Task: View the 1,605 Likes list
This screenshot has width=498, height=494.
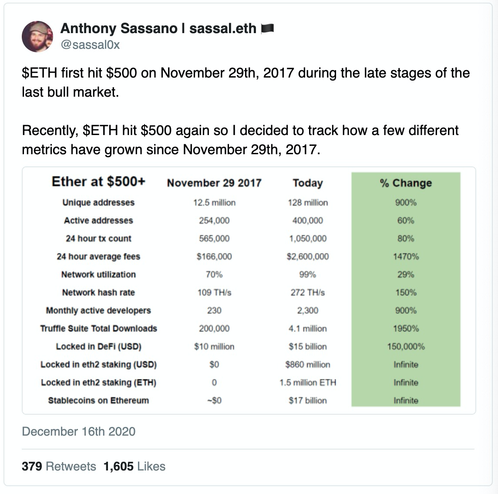Action: 135,467
